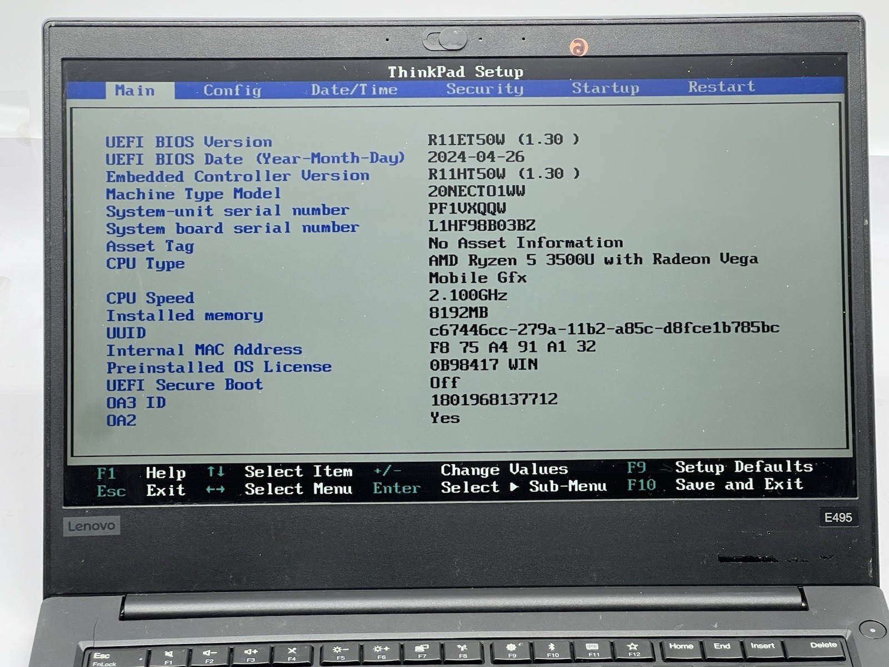Click the Asset Tag label
This screenshot has width=889, height=667.
coord(150,246)
